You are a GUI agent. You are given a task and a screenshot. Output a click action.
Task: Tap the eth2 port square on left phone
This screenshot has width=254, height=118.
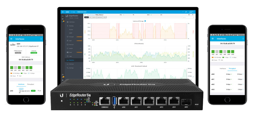point(19,68)
